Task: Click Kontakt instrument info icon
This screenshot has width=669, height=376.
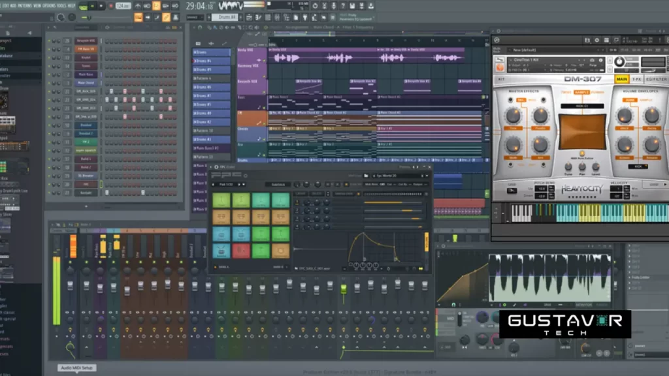Action: pos(601,60)
